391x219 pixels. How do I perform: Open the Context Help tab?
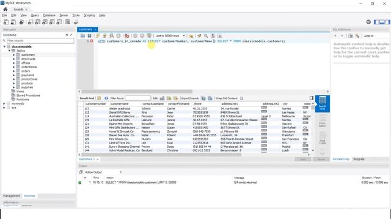[341, 159]
